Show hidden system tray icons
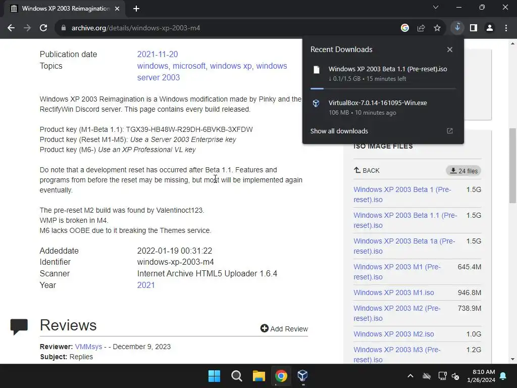 click(x=410, y=376)
